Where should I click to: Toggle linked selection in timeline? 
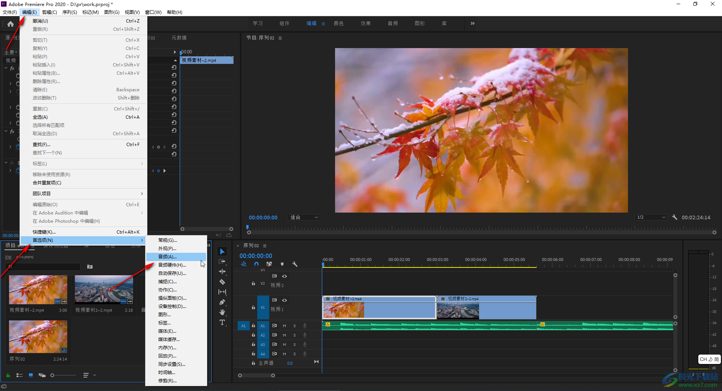point(269,264)
